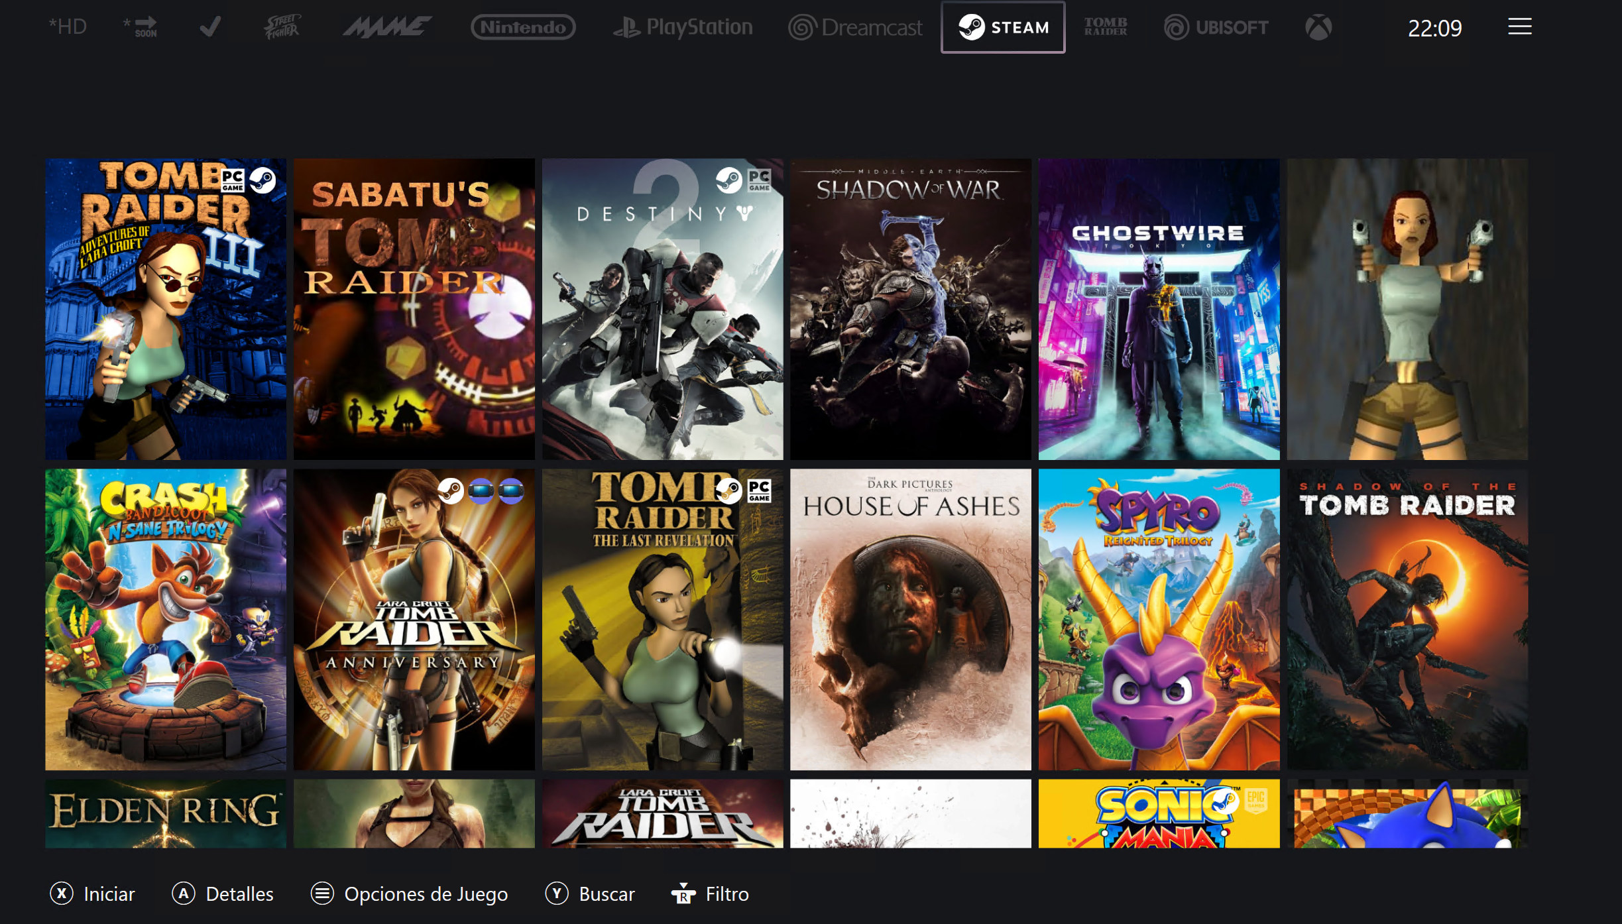This screenshot has height=924, width=1622.
Task: Select Elden Ring game cover
Action: pos(166,813)
